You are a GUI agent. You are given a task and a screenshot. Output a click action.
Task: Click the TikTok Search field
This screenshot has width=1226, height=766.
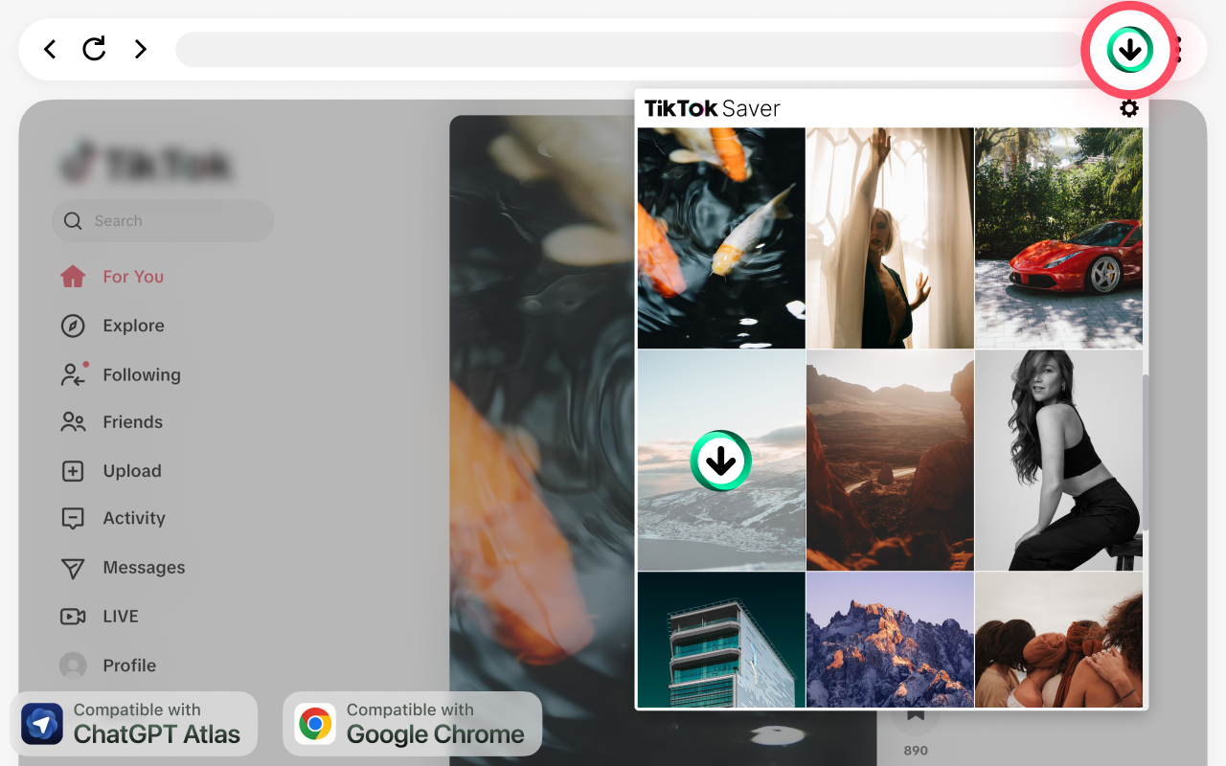(163, 221)
